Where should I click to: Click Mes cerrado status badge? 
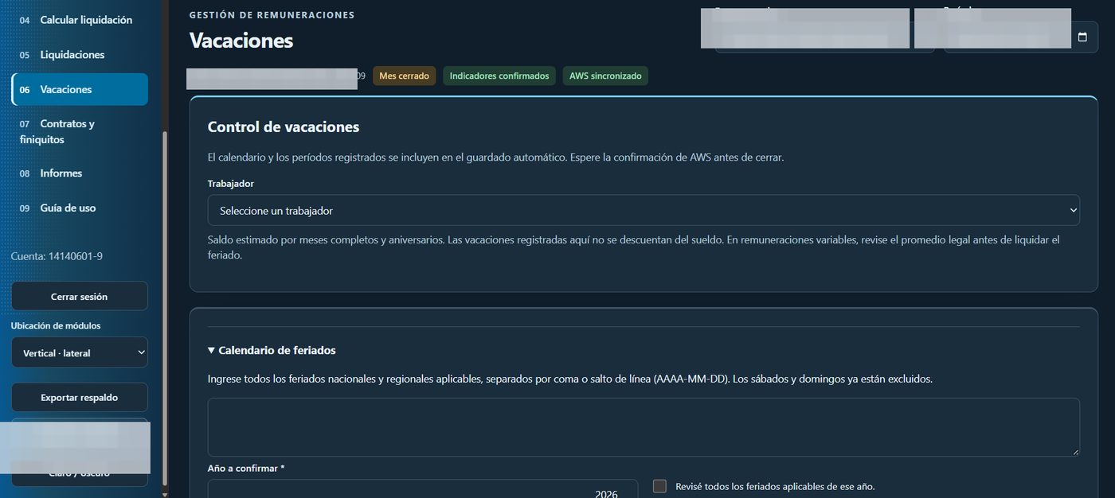405,76
